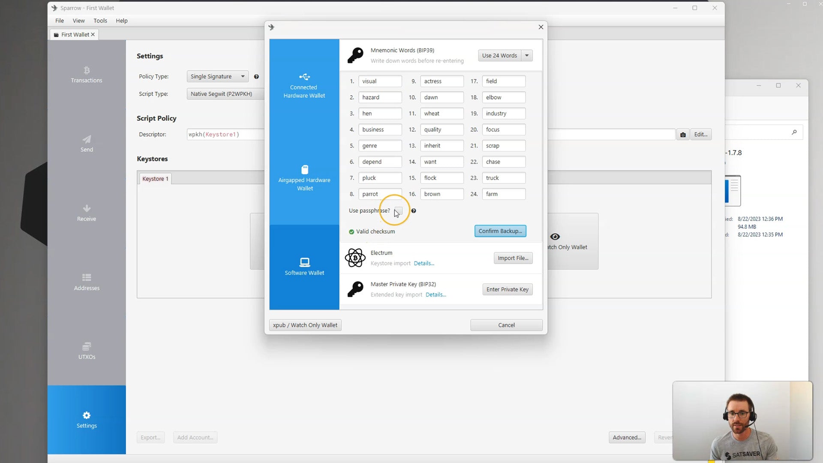Click the camera icon next to the descriptor field
This screenshot has width=823, height=463.
pyautogui.click(x=682, y=135)
